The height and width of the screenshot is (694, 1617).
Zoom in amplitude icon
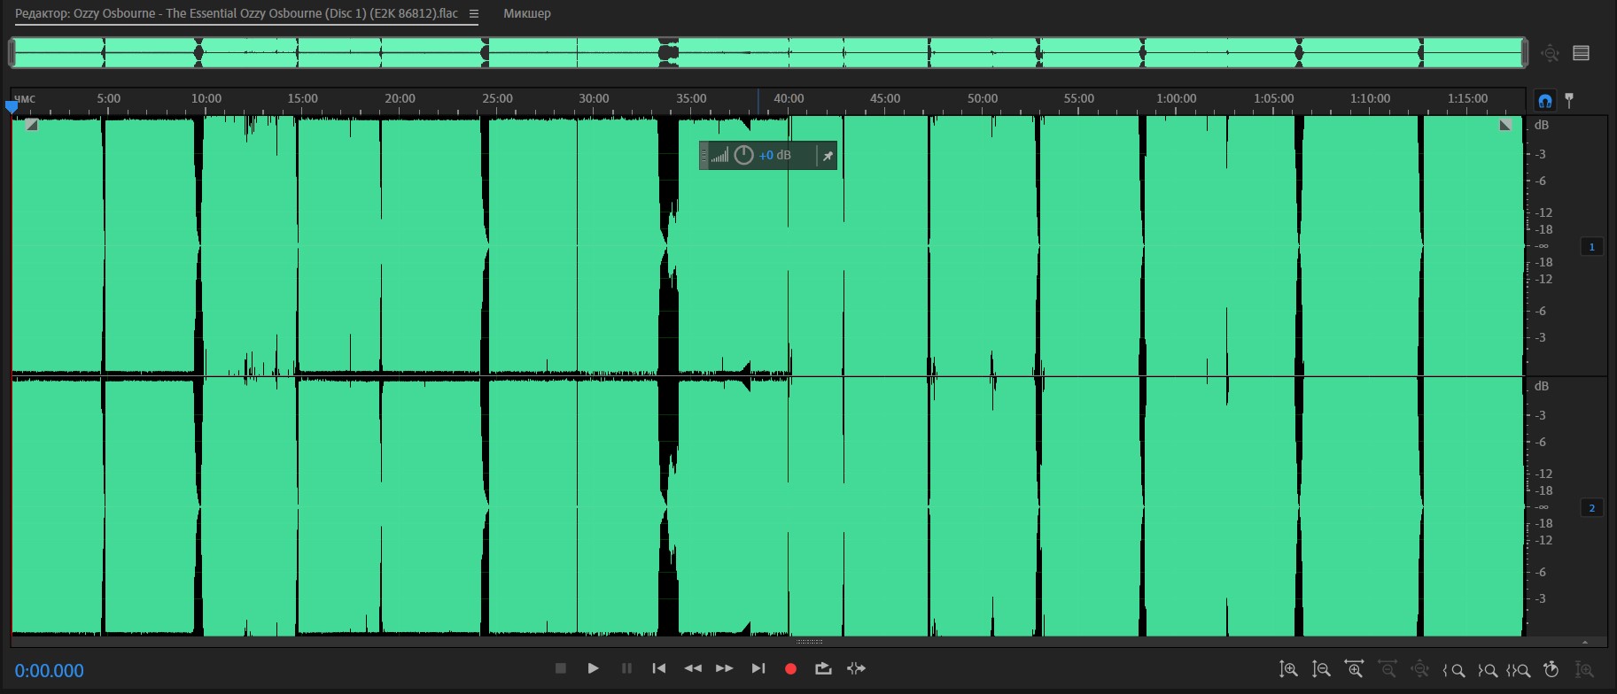tap(1288, 670)
